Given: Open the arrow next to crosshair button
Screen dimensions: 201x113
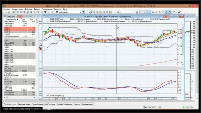Looking at the screenshot, I should [x=150, y=12].
